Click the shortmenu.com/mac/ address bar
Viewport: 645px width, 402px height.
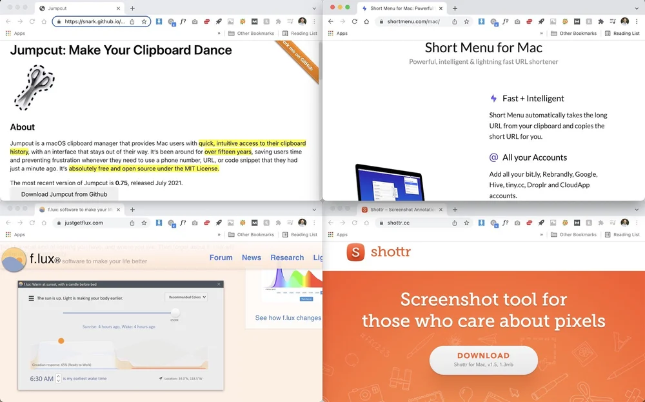click(413, 21)
